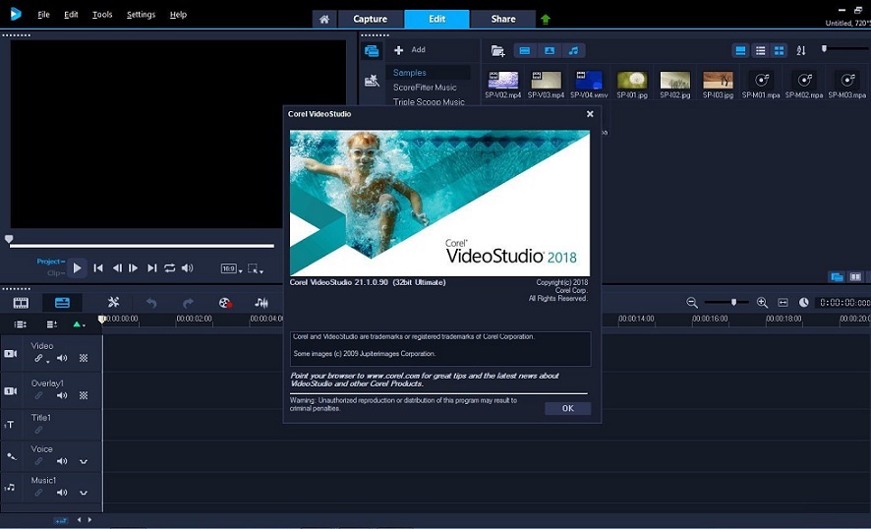Click OK in the Corel VideoStudio dialog
871x529 pixels.
tap(567, 408)
